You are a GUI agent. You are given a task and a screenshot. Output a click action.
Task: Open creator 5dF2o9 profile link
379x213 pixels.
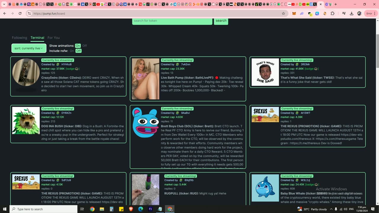pos(66,180)
